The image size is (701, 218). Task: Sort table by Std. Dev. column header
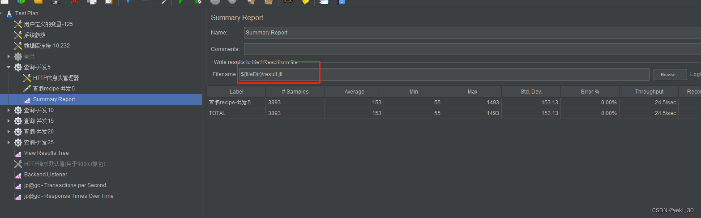point(531,91)
